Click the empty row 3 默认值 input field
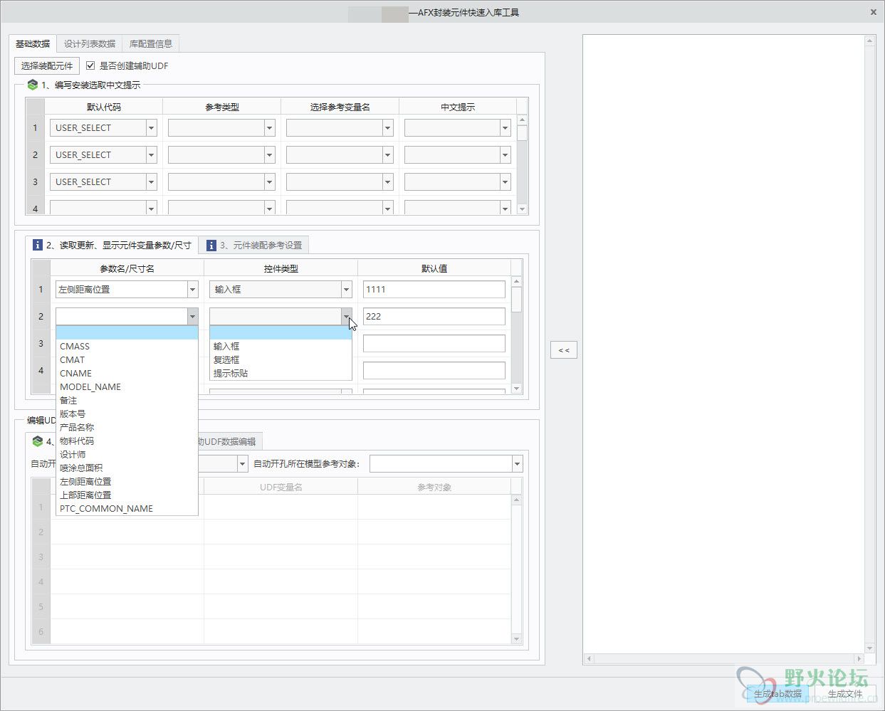This screenshot has width=885, height=711. coord(434,344)
